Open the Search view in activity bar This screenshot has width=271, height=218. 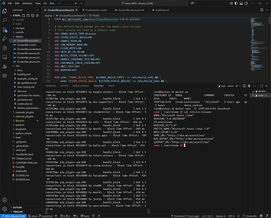coord(5,20)
